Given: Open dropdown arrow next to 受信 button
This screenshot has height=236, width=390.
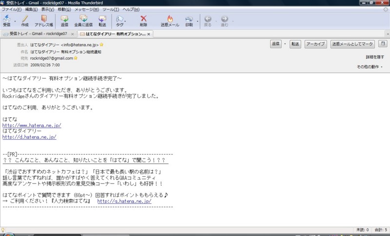Looking at the screenshot, I should (x=15, y=21).
